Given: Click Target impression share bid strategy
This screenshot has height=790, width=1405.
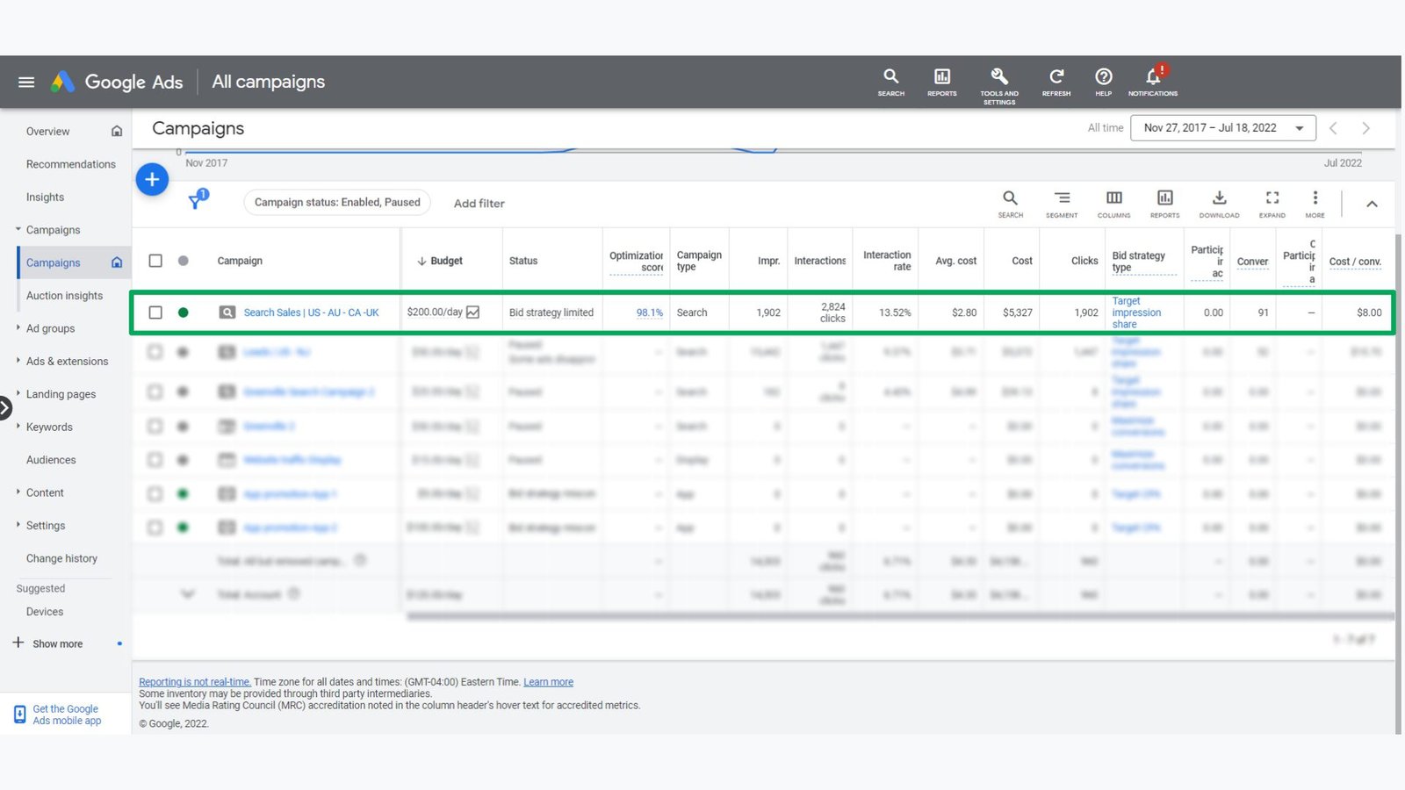Looking at the screenshot, I should coord(1136,312).
